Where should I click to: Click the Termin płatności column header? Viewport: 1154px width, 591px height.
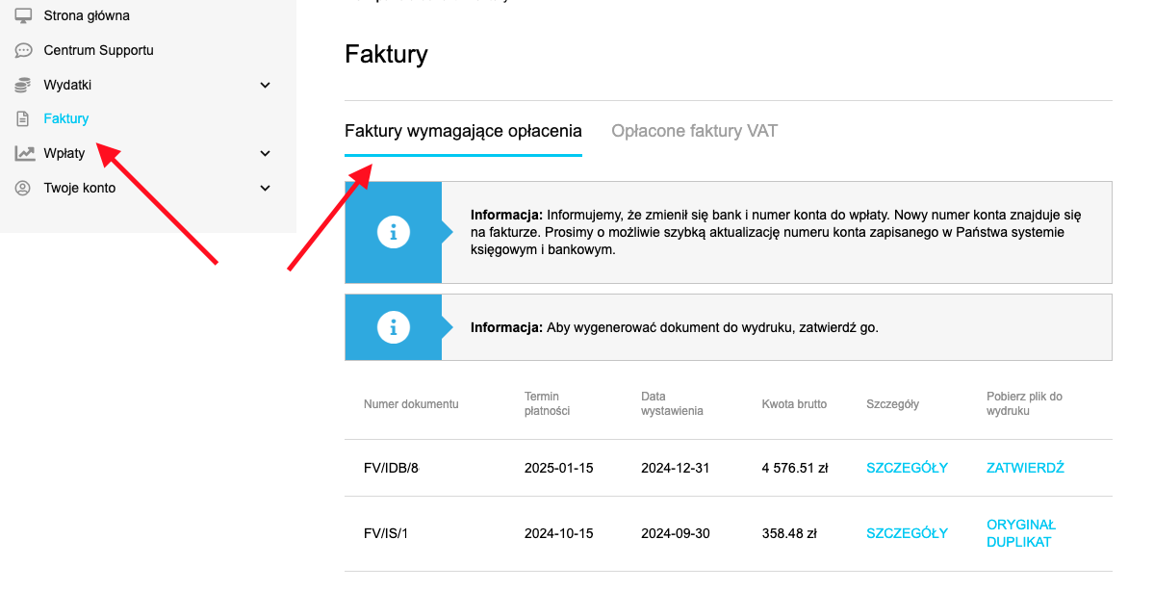pos(547,403)
